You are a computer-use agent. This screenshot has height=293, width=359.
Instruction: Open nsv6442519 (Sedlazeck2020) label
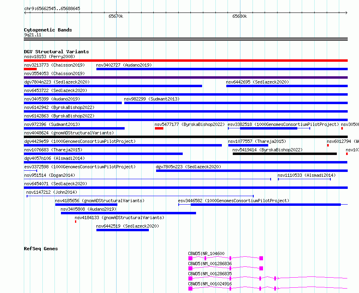pyautogui.click(x=127, y=226)
